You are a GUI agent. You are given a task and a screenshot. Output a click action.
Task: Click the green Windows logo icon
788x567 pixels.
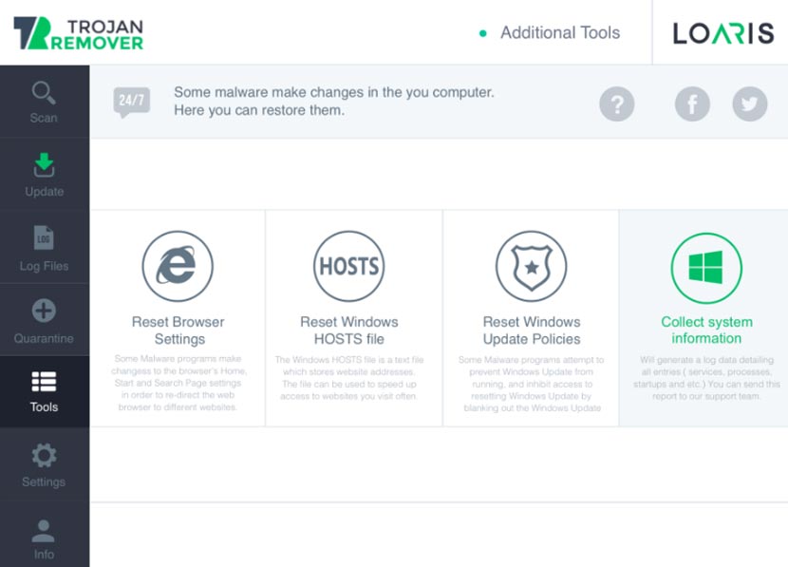click(707, 267)
